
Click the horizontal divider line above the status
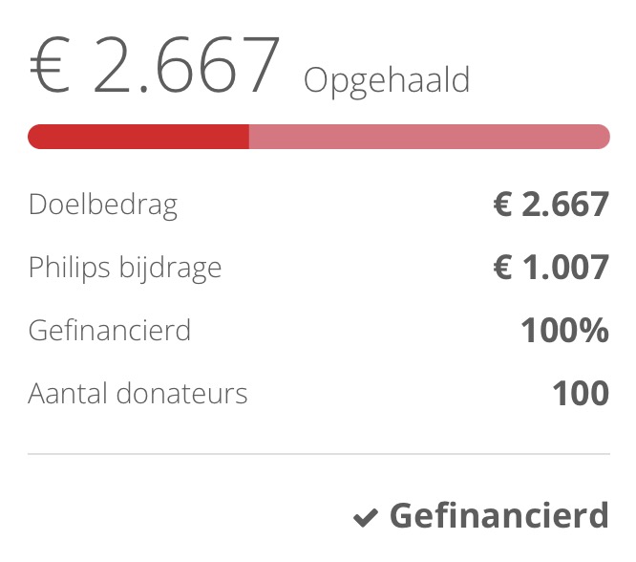318,454
